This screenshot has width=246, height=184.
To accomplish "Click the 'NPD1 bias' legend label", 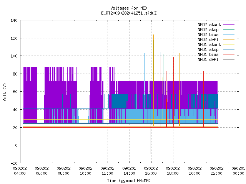I will coord(208,54).
